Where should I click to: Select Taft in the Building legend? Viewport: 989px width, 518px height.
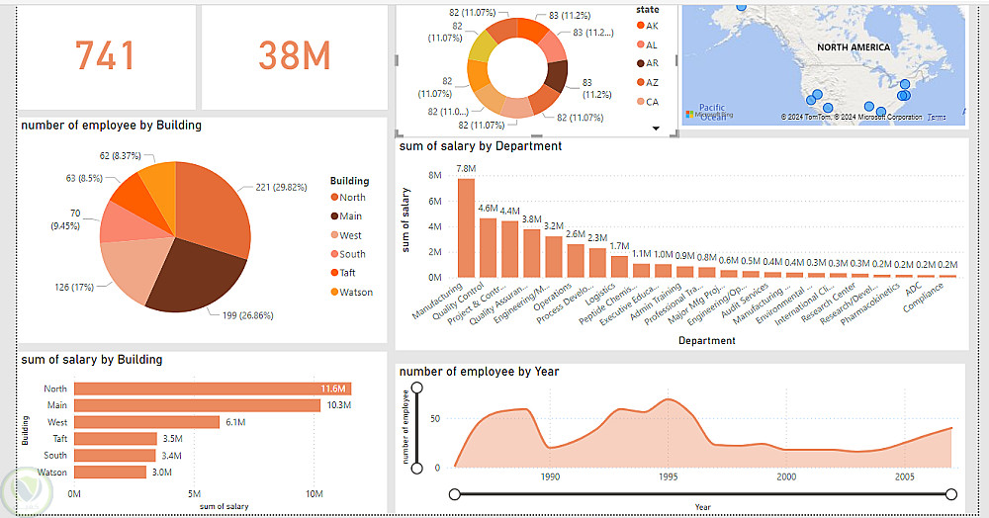344,273
